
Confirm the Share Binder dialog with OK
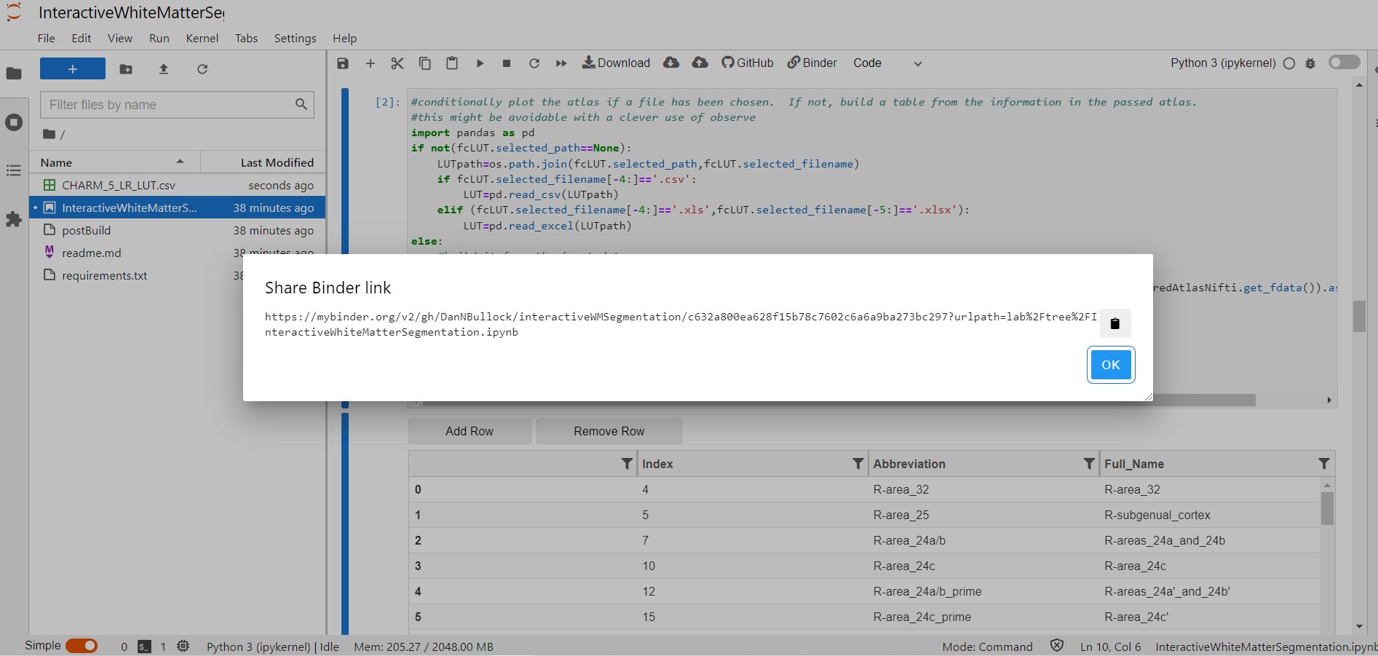(1111, 365)
